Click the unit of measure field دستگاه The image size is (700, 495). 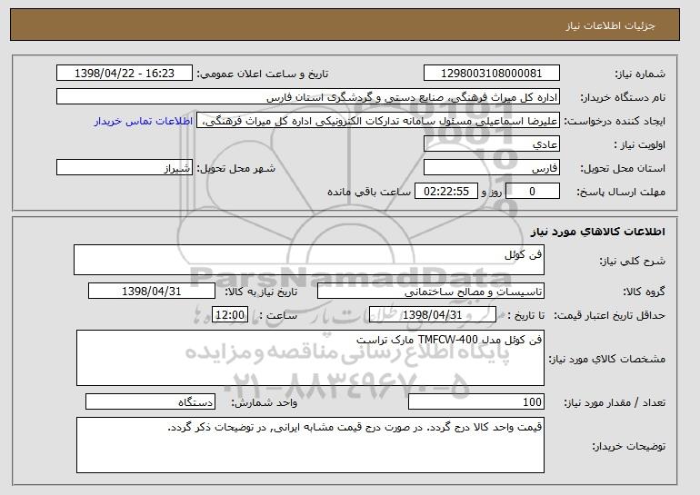click(150, 401)
